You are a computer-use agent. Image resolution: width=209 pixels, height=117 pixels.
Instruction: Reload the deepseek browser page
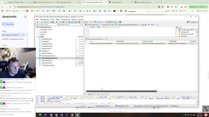(10, 7)
